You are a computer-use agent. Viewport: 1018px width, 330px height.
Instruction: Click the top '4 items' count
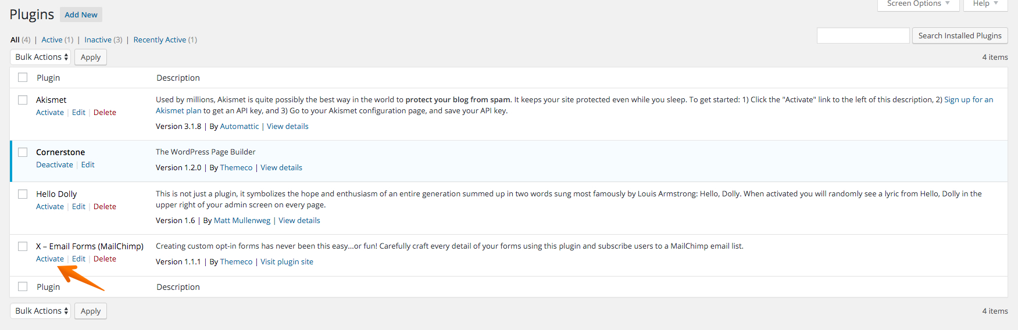(x=995, y=57)
